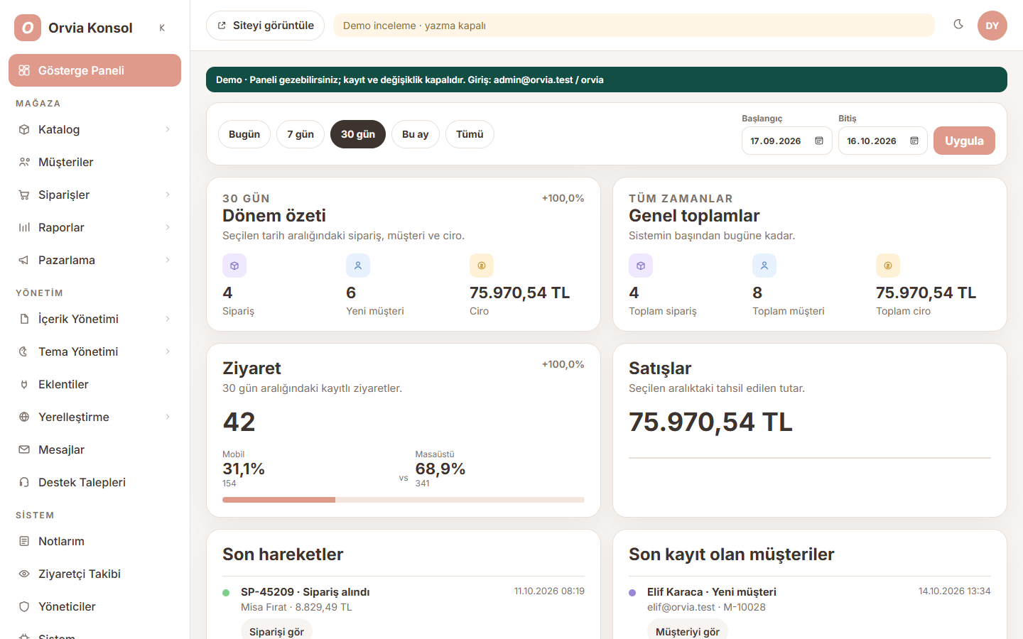
Task: Open the Bitiş date calendar picker icon
Action: [914, 141]
